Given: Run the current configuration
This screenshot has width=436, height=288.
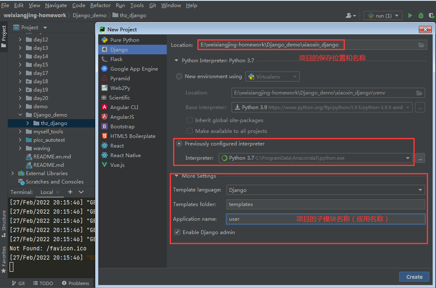Looking at the screenshot, I should click(x=410, y=15).
